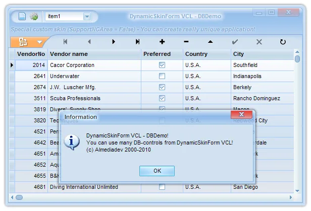Toggle Preferred for Diving International Unlimited

(x=162, y=187)
